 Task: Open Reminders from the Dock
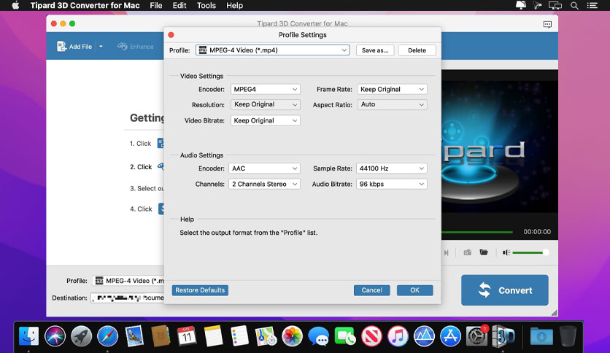click(x=239, y=336)
